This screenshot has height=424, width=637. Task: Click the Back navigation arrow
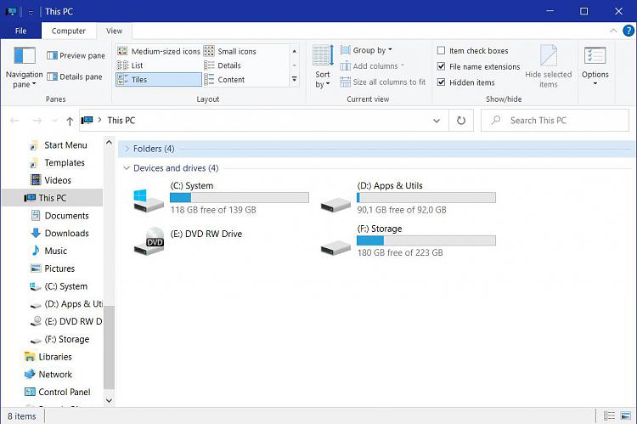[14, 121]
